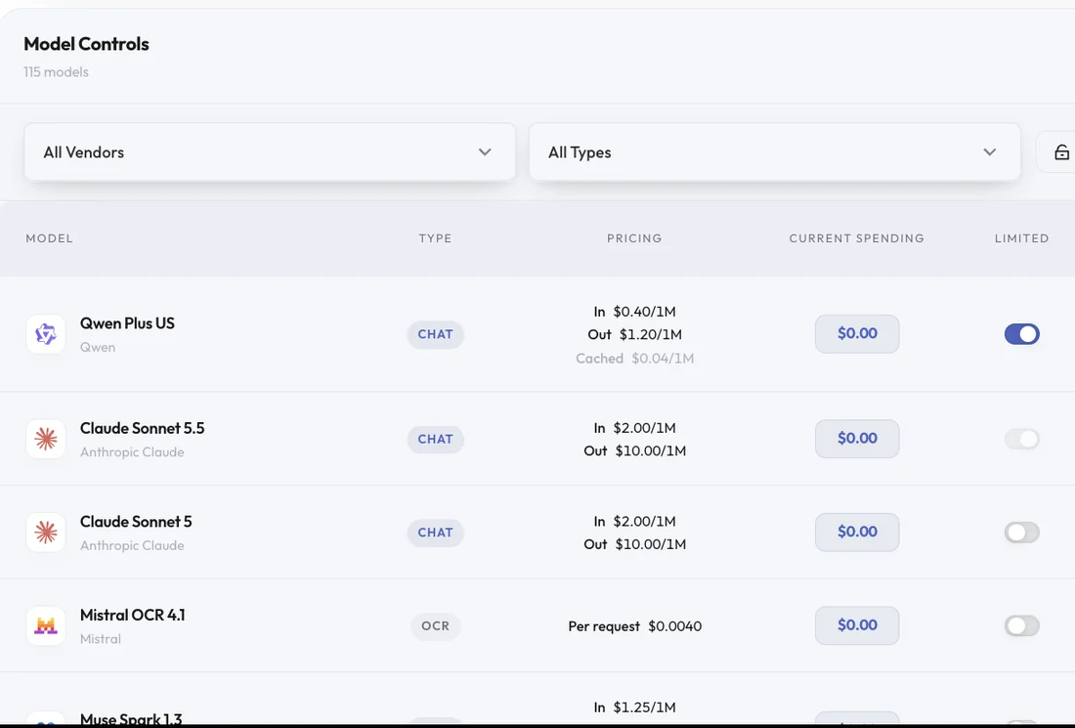Screen dimensions: 1075x728
Task: Select the Claude Sonnet 5 model name
Action: [x=136, y=521]
